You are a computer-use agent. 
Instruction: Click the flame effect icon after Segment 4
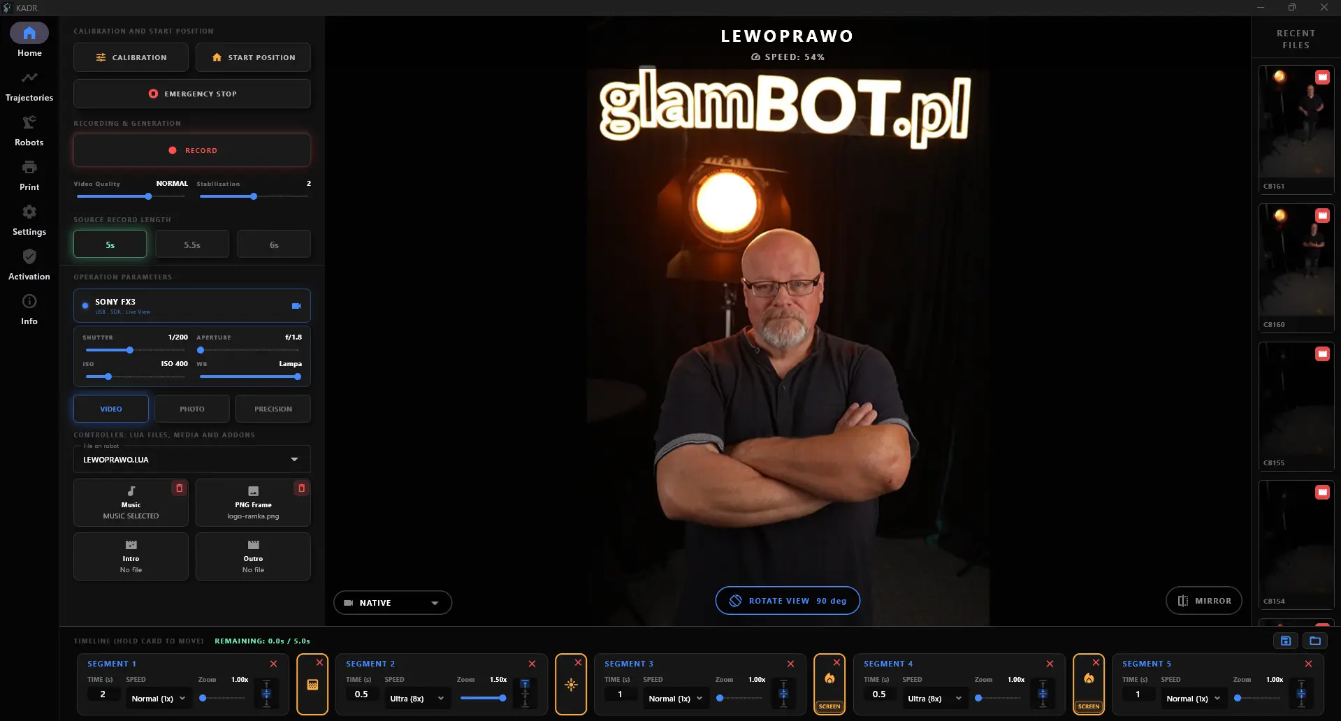[x=1089, y=678]
